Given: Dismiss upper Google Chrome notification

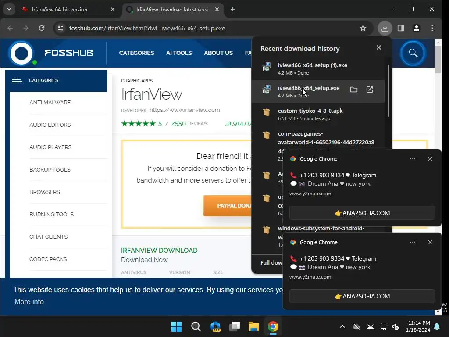Looking at the screenshot, I should click(430, 159).
